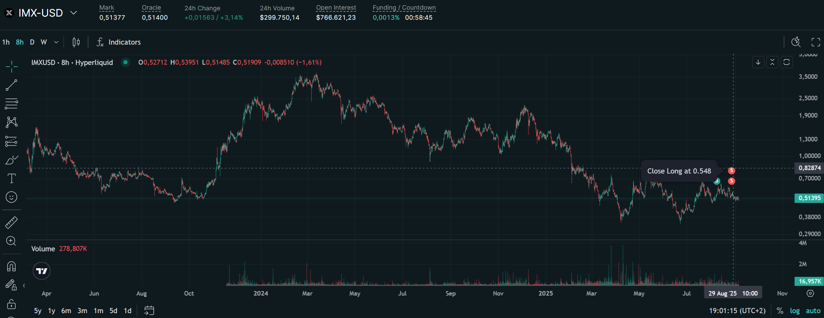Collapse the pane using the arrows button
The height and width of the screenshot is (318, 824).
tap(772, 62)
